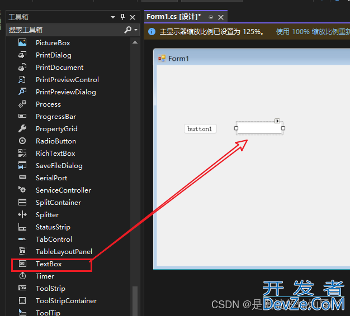
Task: Select the RadioButton icon
Action: pos(22,141)
